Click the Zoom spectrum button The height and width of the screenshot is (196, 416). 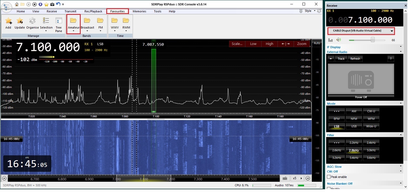(302, 44)
